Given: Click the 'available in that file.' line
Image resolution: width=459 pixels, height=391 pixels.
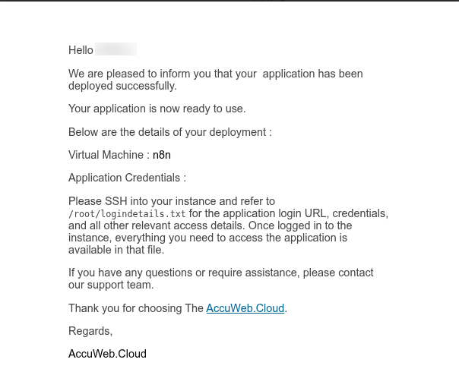Looking at the screenshot, I should point(116,250).
